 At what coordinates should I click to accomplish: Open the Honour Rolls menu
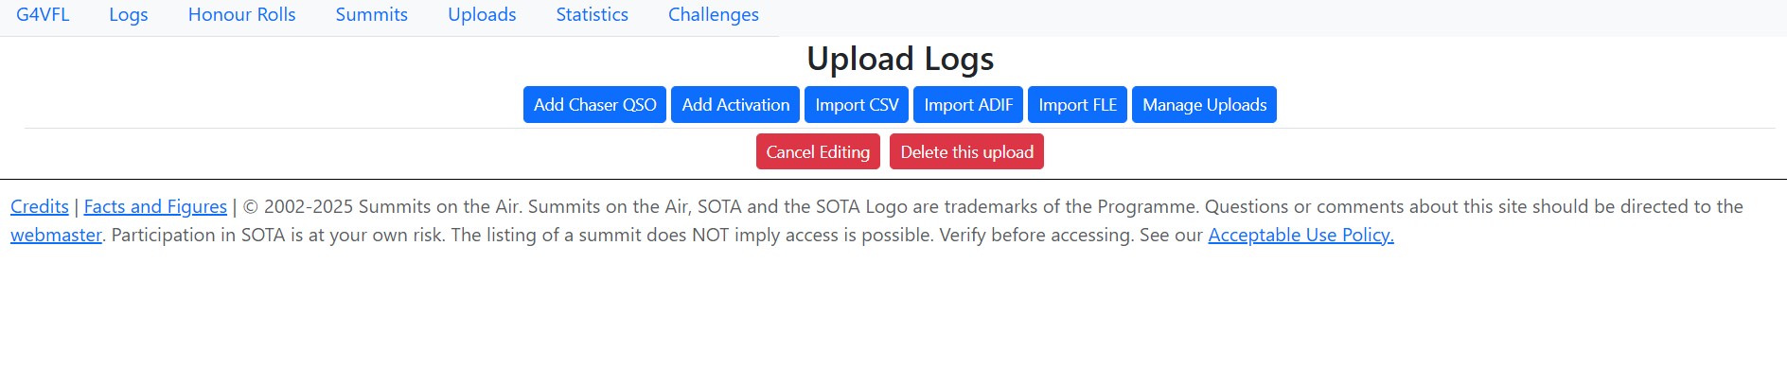pyautogui.click(x=241, y=15)
